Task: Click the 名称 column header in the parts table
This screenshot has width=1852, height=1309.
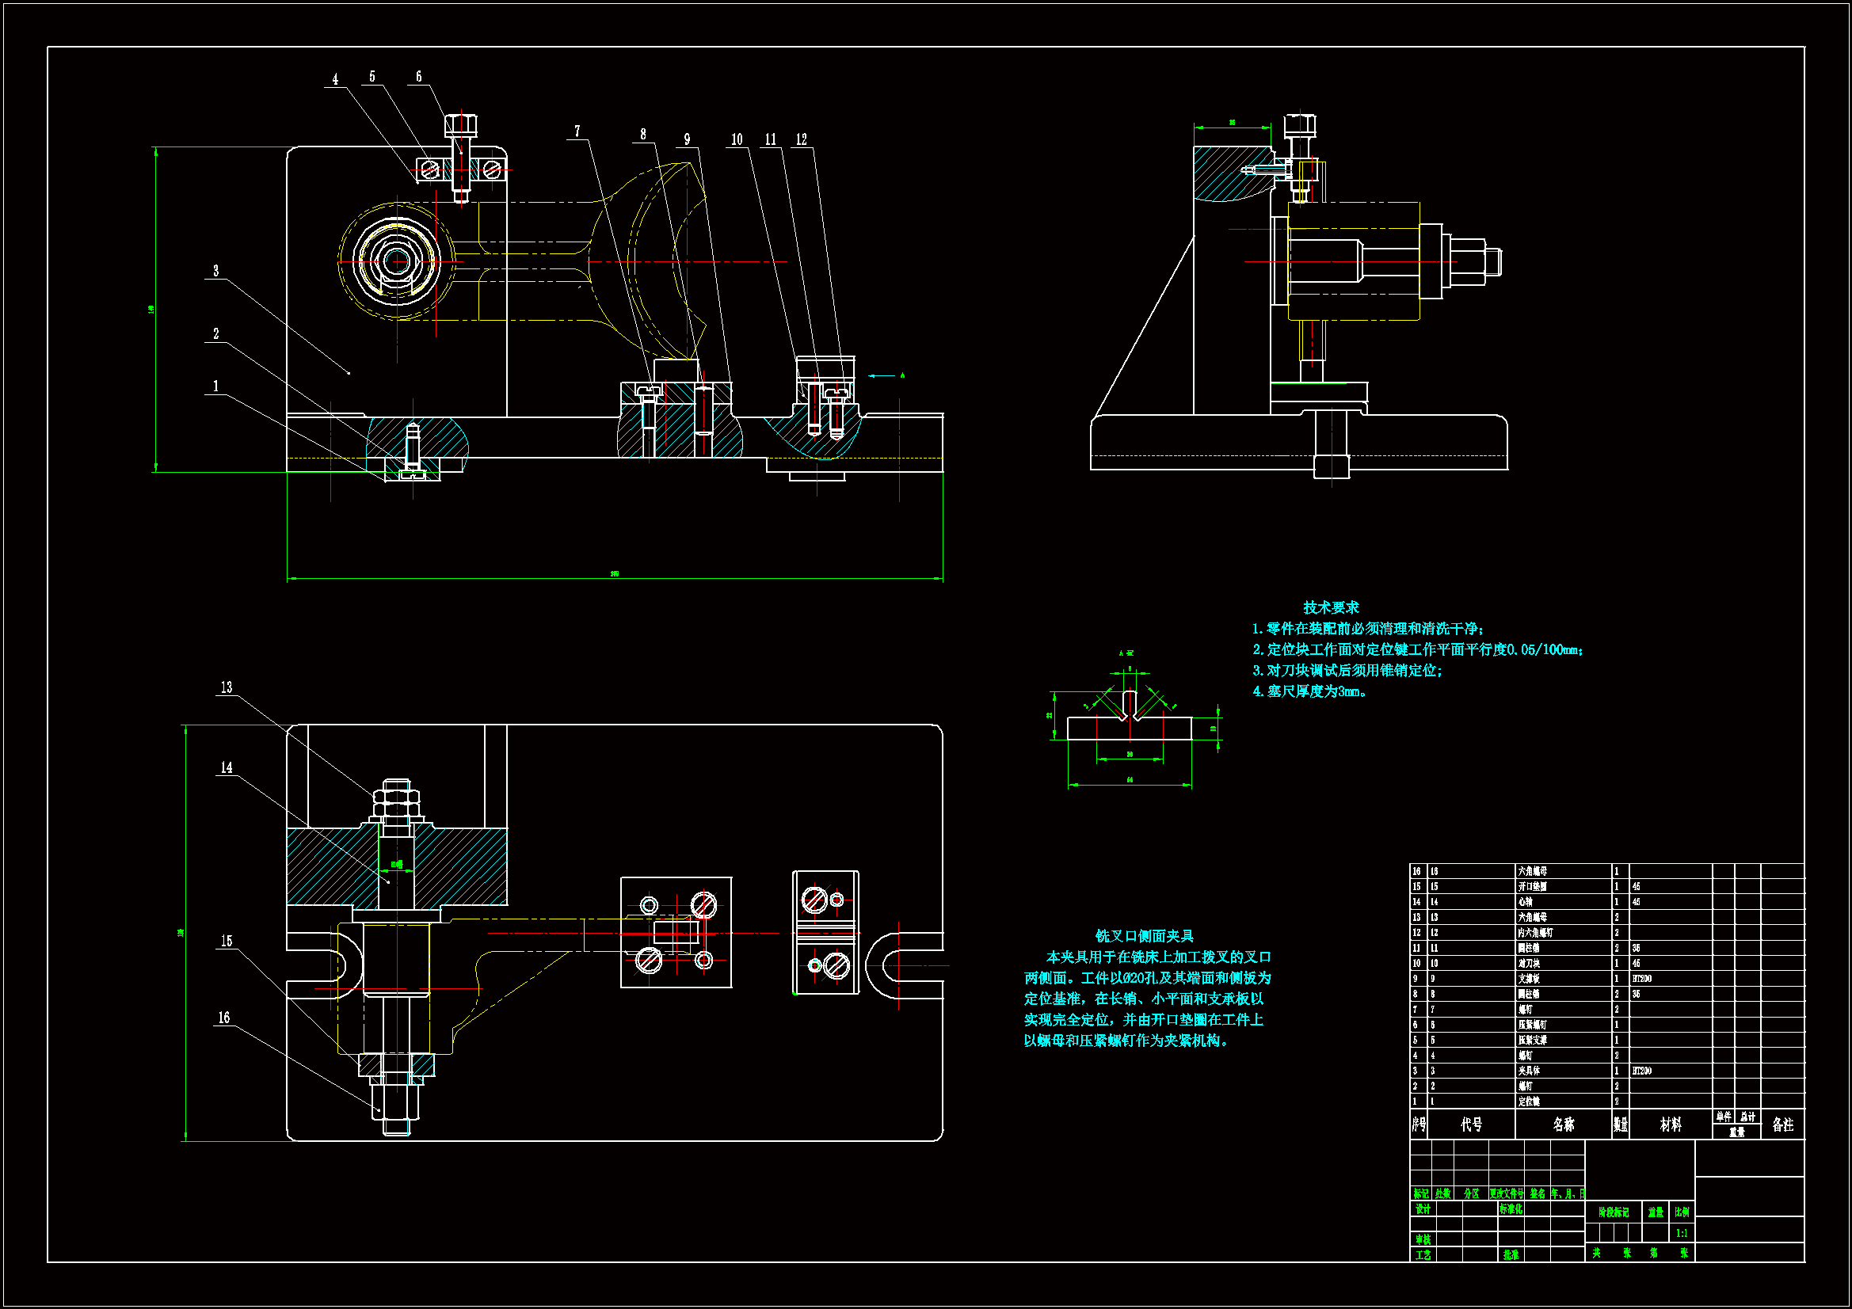Action: coord(1562,1124)
